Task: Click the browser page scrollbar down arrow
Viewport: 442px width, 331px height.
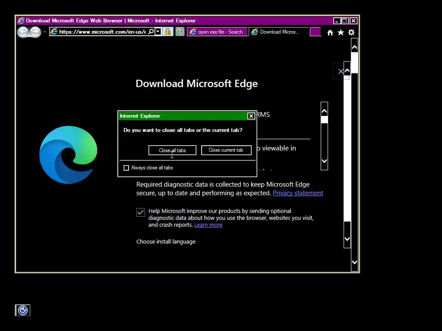Action: [x=355, y=262]
